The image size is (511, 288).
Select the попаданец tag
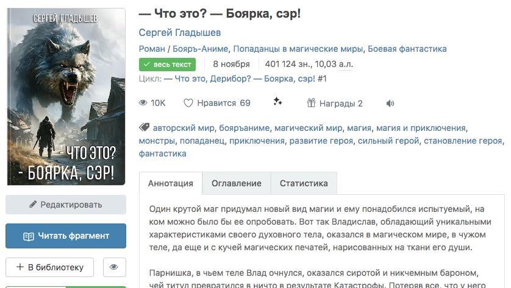(x=202, y=141)
